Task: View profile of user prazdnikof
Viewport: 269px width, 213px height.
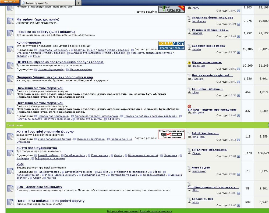Action: coord(199,171)
